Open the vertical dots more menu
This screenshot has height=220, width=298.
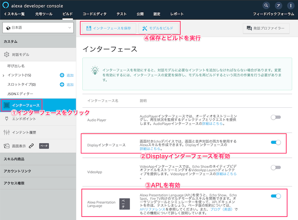(x=291, y=5)
